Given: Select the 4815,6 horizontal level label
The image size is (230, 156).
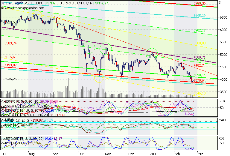Looking at the screenshot, I should (x=10, y=57).
